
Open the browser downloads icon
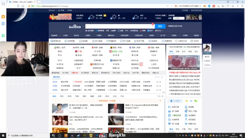(218, 6)
